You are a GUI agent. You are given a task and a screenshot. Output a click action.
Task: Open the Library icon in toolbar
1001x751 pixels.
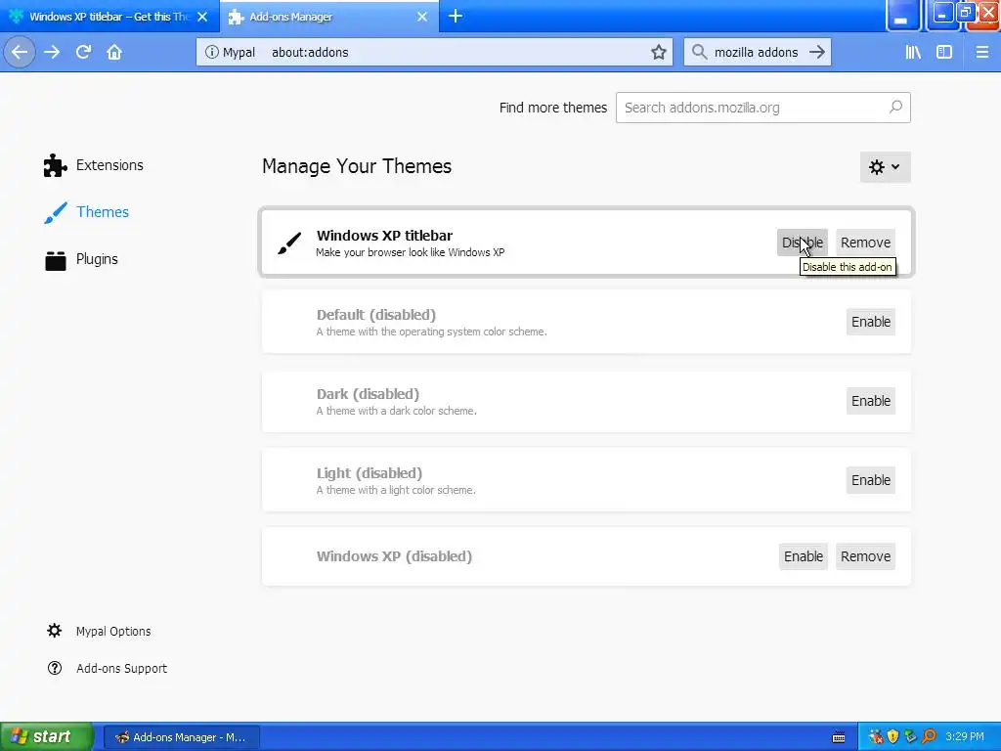pos(914,52)
